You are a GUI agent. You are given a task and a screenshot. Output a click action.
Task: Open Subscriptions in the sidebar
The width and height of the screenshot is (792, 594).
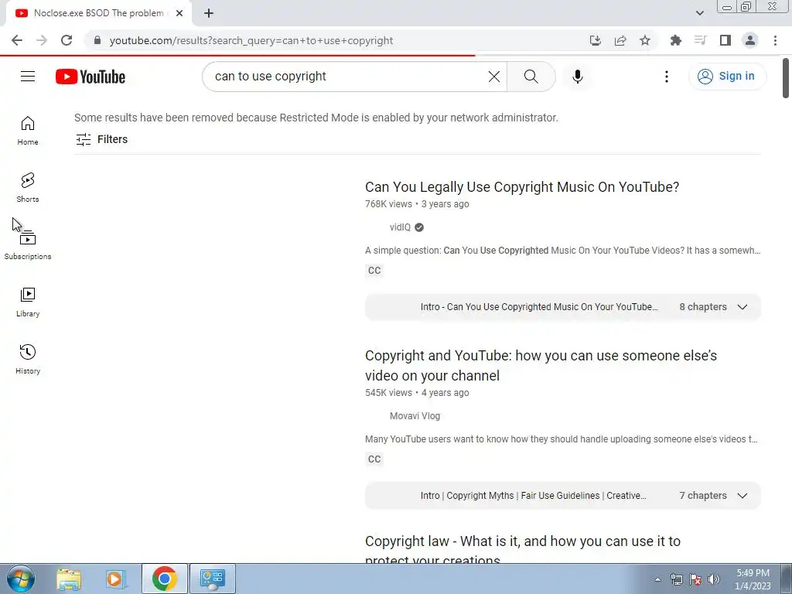28,245
